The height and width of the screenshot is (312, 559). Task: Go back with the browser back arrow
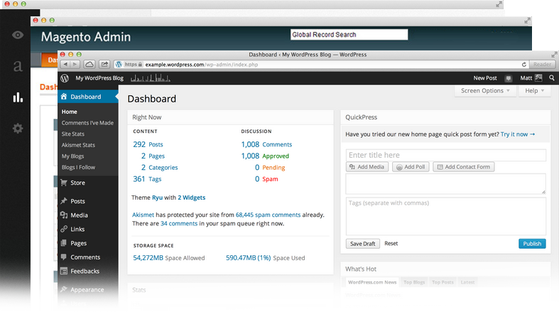tap(65, 64)
